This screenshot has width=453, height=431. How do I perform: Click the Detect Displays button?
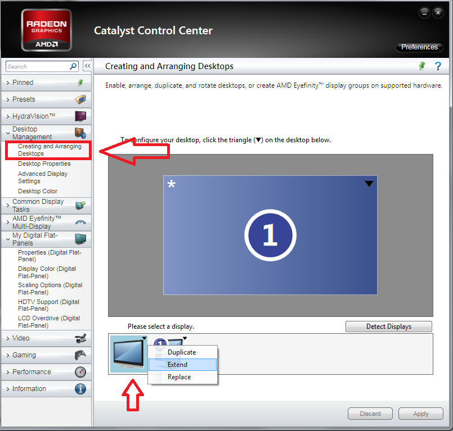[389, 326]
